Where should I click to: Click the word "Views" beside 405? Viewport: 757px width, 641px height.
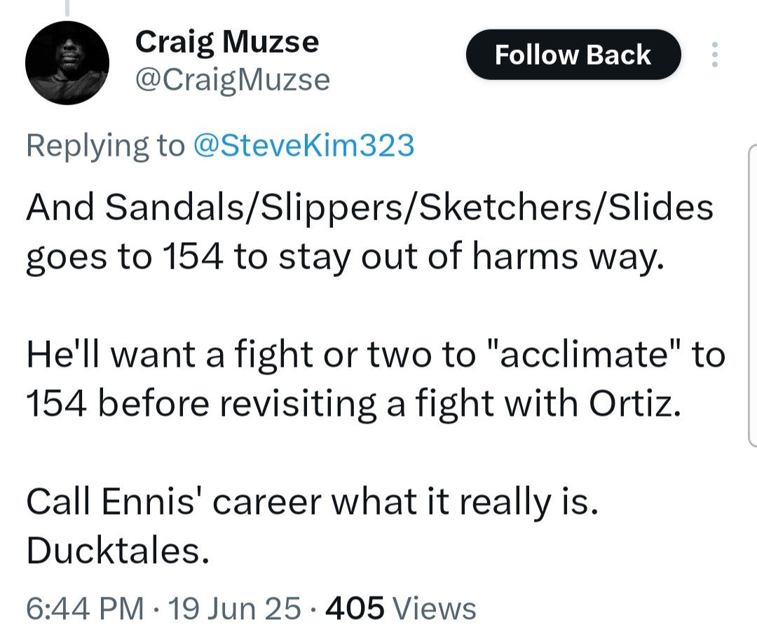pos(435,608)
